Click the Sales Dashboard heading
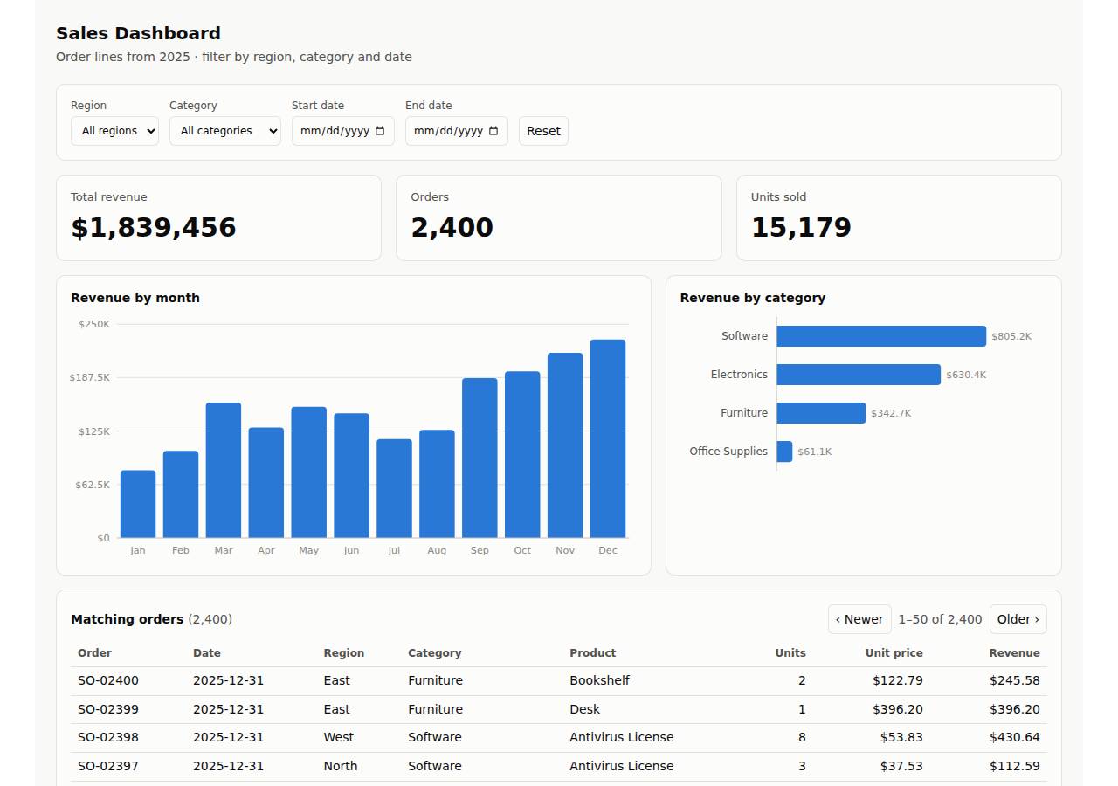The image size is (1118, 786). [x=138, y=33]
